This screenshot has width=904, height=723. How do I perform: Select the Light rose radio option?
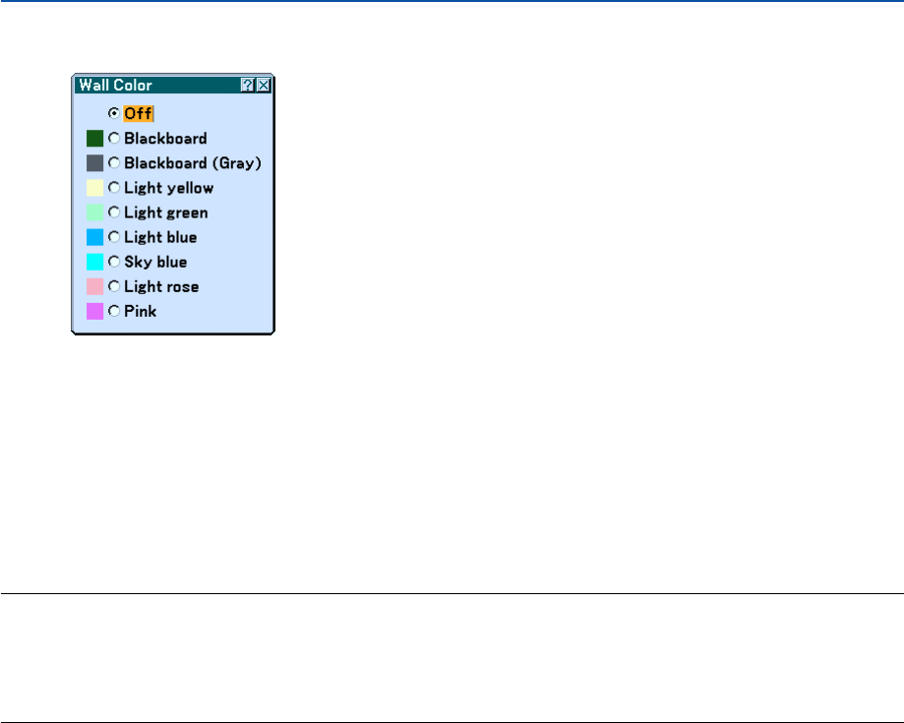tap(114, 286)
